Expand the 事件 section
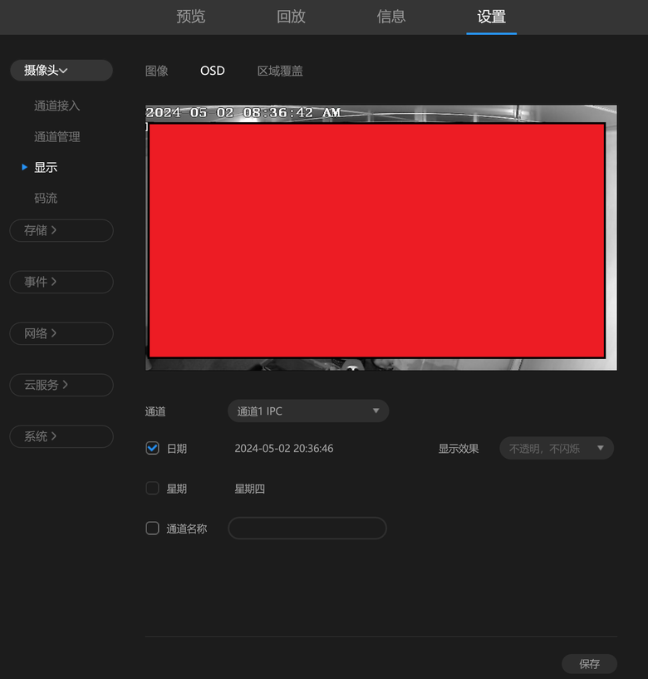648x679 pixels. (61, 282)
